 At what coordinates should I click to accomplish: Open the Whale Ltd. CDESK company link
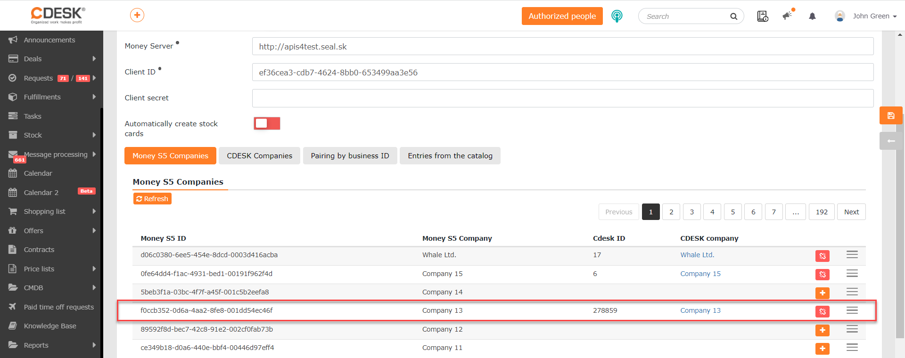(x=697, y=255)
